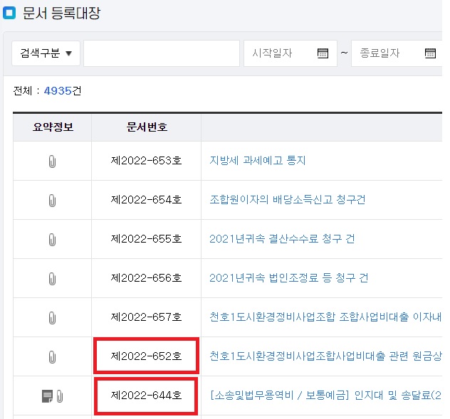Viewport: 450px width, 419px height.
Task: Open the memo note icon for 제2022-644호
Action: [47, 396]
